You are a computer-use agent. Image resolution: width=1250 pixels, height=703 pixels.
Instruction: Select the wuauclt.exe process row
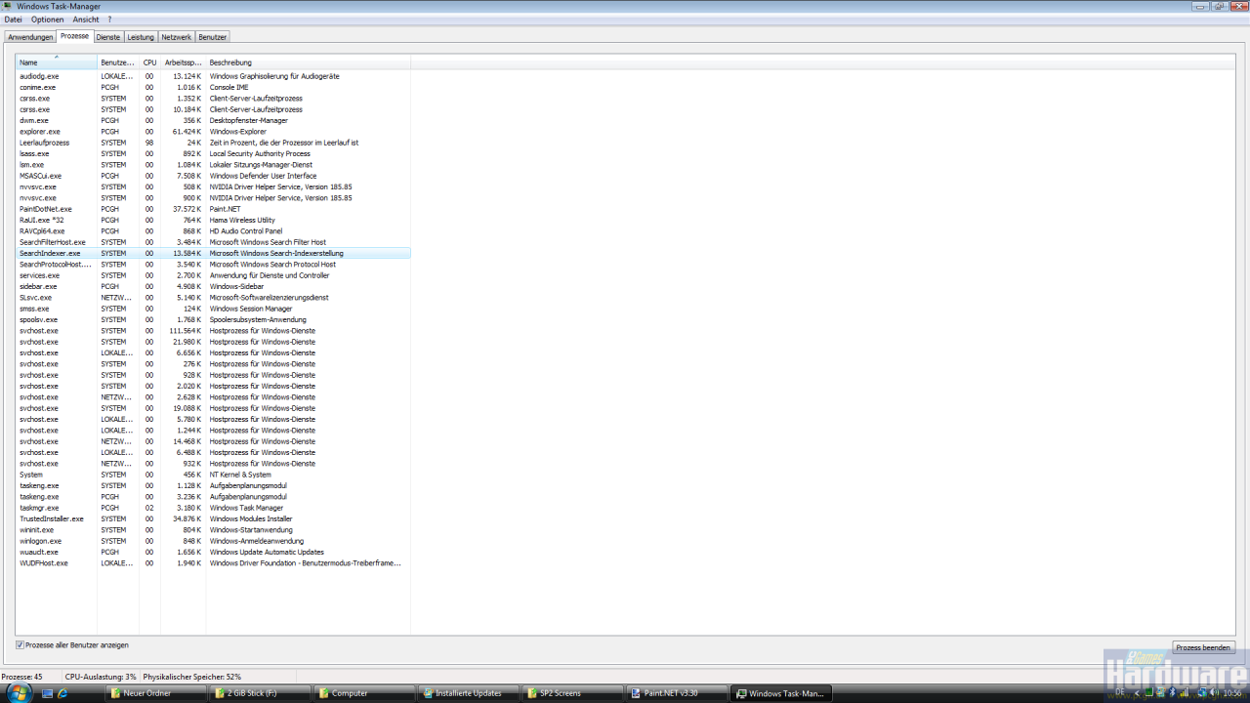coord(213,552)
